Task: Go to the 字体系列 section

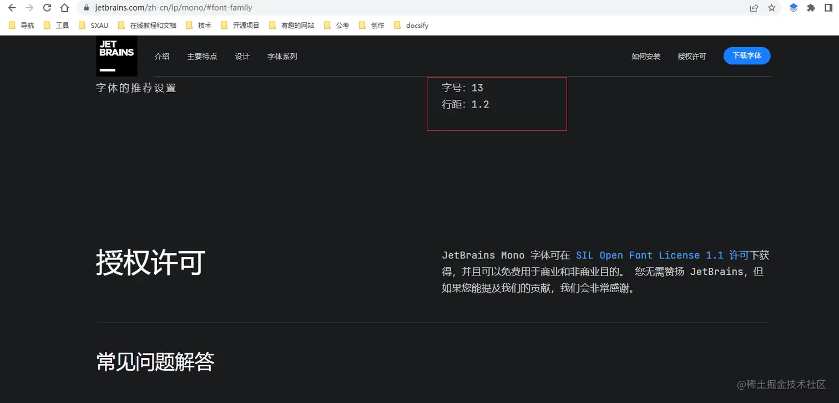Action: point(282,57)
